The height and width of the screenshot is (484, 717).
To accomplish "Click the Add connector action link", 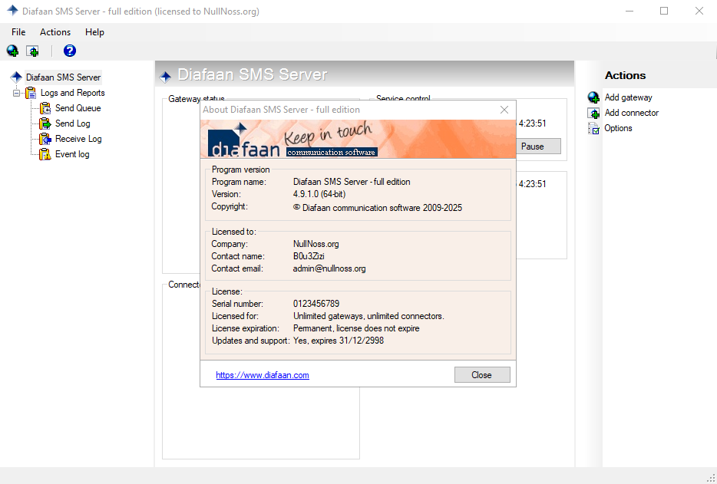I will point(632,113).
